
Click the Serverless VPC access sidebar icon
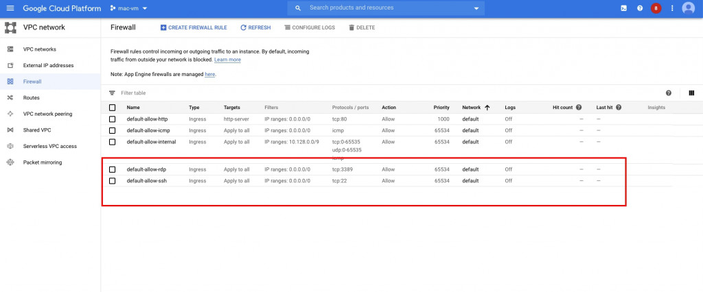(x=10, y=146)
